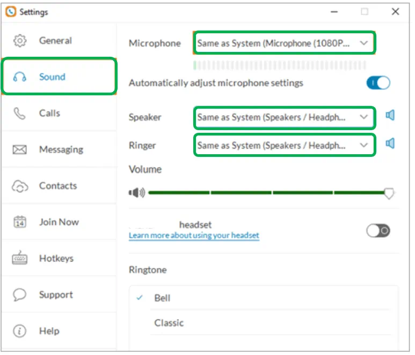Open the Support settings tab

pos(55,295)
